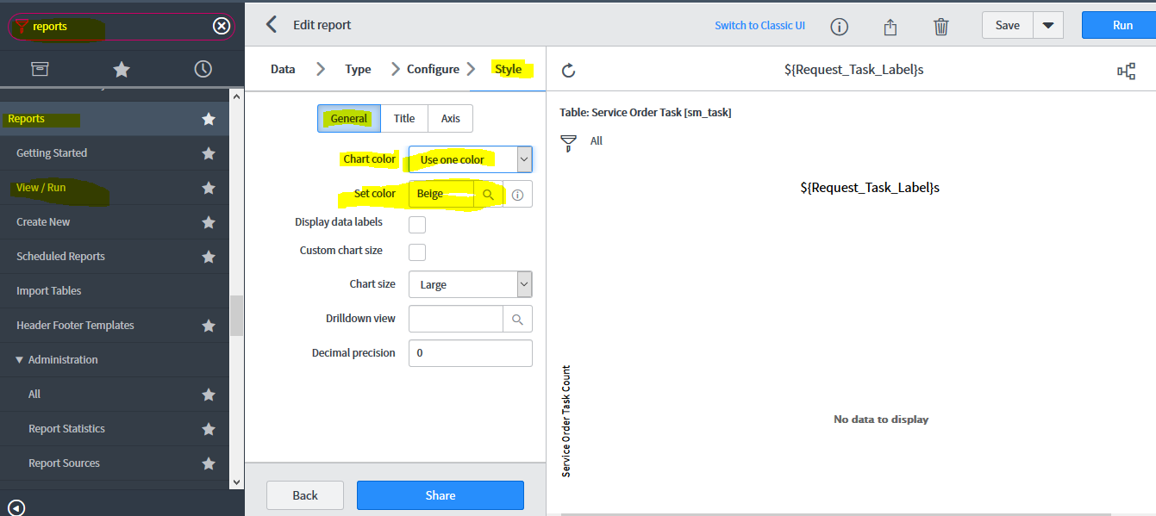Toggle favorite star for View / Run

pyautogui.click(x=209, y=188)
